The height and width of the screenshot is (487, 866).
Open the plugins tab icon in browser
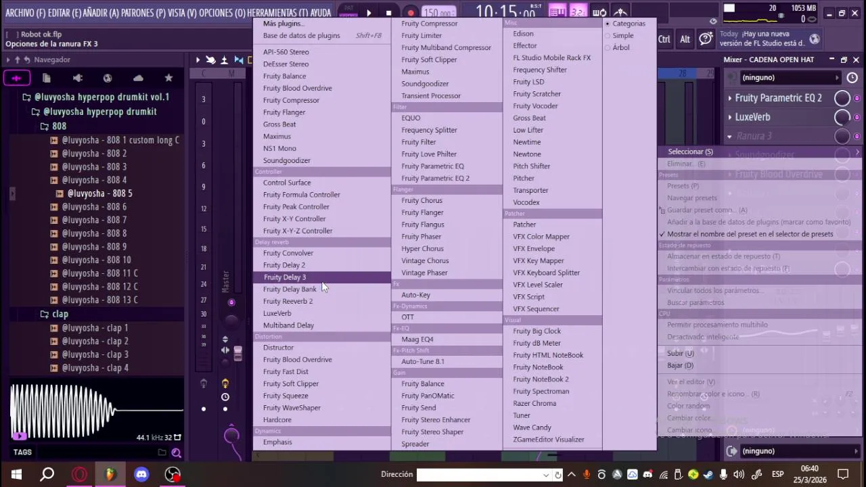[77, 78]
